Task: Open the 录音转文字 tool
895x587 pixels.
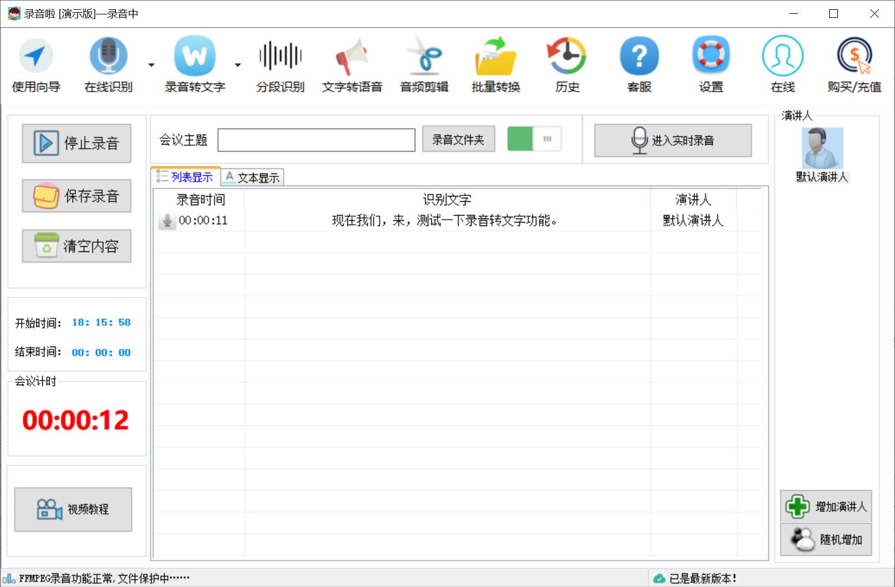Action: point(195,65)
